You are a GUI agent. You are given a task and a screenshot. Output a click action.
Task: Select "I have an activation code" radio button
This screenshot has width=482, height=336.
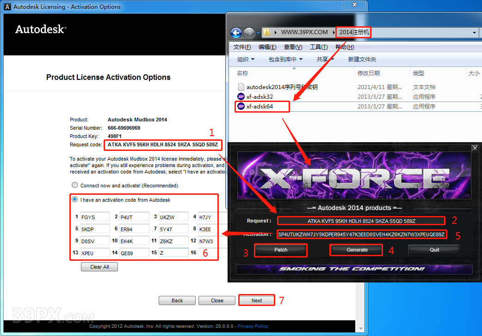[74, 200]
